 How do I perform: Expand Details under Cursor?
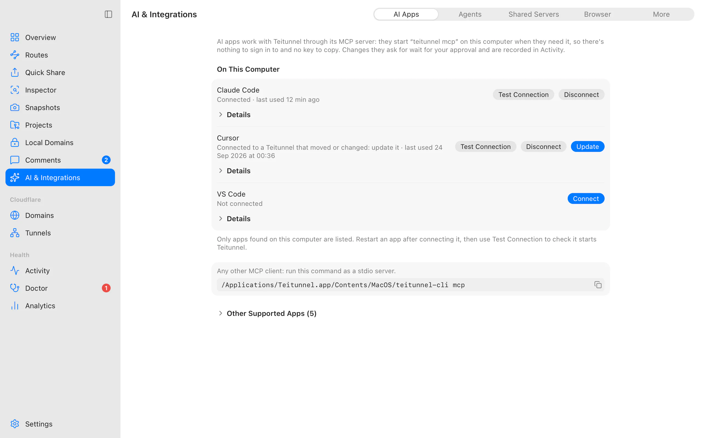[x=234, y=171]
